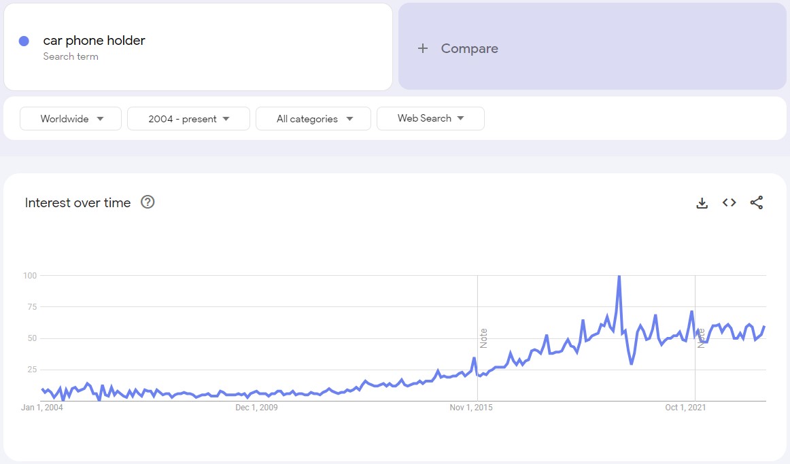This screenshot has height=464, width=790.
Task: Open the Note marker near Oct 1, 2021
Action: pos(701,338)
